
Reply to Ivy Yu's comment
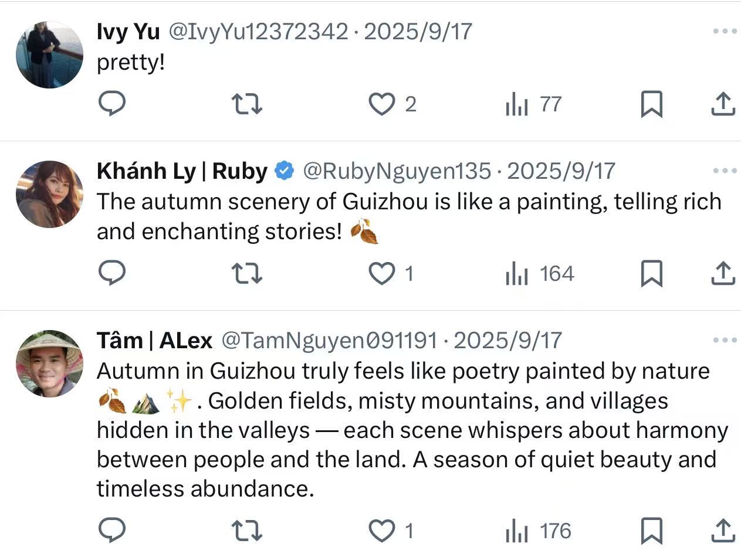(111, 104)
